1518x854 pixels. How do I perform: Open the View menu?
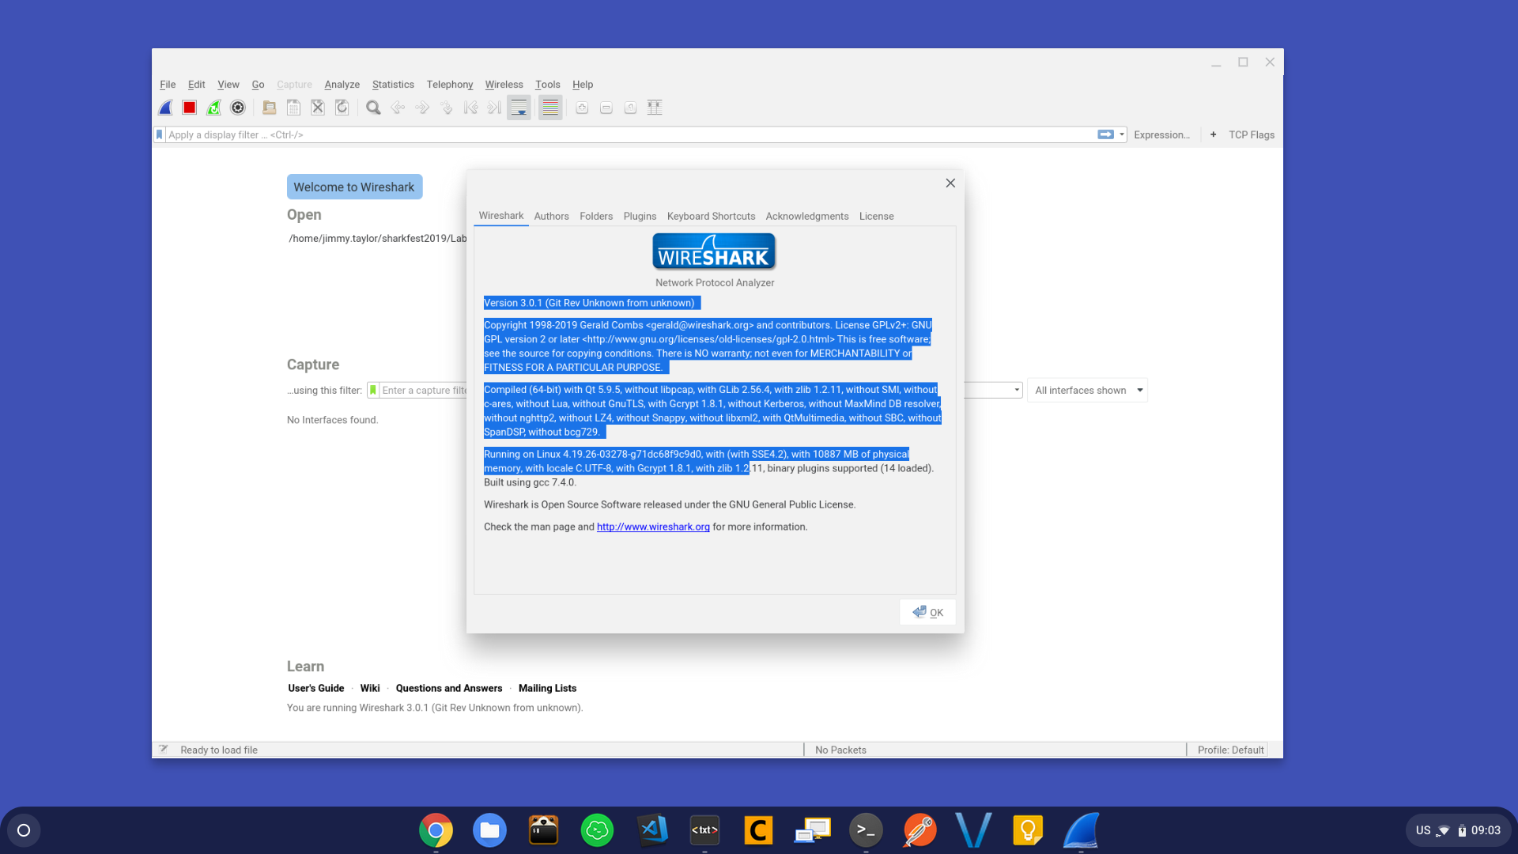pyautogui.click(x=228, y=85)
